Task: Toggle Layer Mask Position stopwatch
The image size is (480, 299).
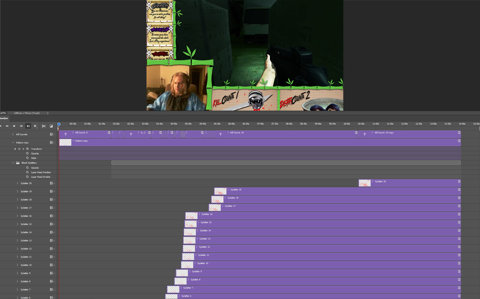Action: (27, 172)
